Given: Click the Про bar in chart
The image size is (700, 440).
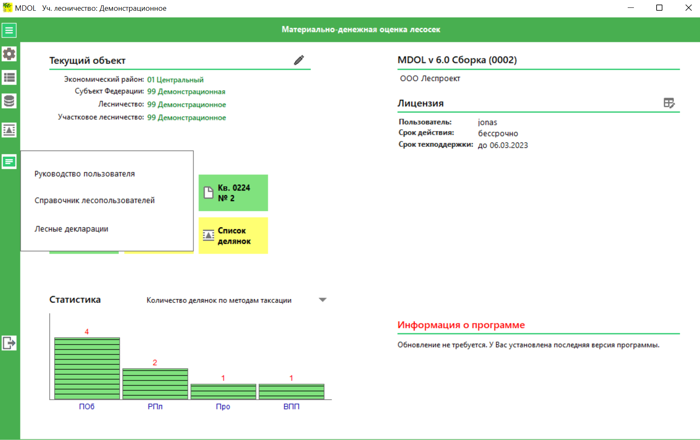Looking at the screenshot, I should click(223, 392).
